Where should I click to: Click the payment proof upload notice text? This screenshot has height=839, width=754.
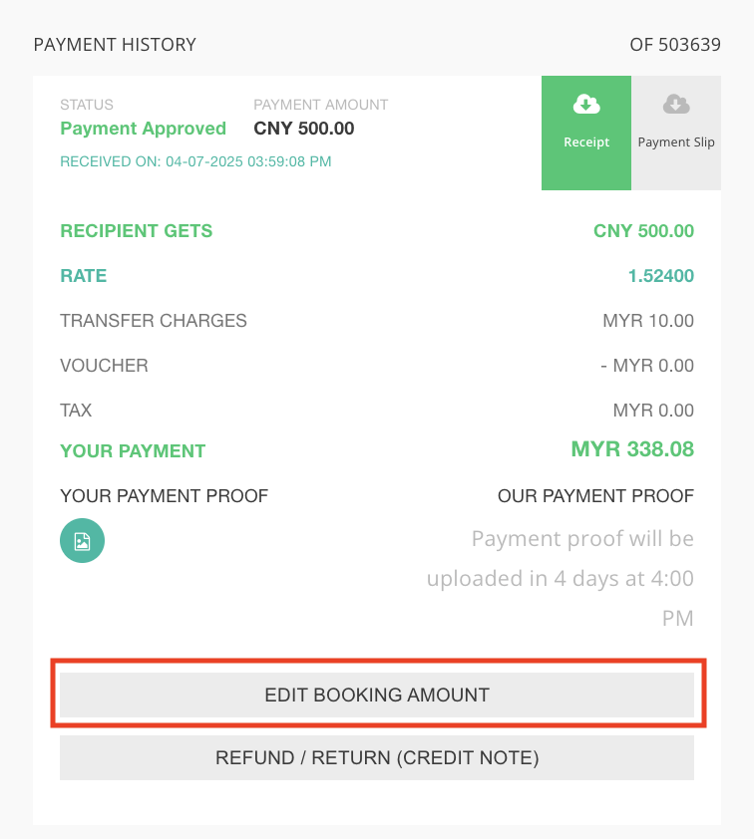click(x=561, y=579)
